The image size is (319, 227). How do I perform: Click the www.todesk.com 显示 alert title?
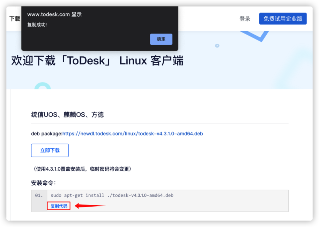point(54,14)
